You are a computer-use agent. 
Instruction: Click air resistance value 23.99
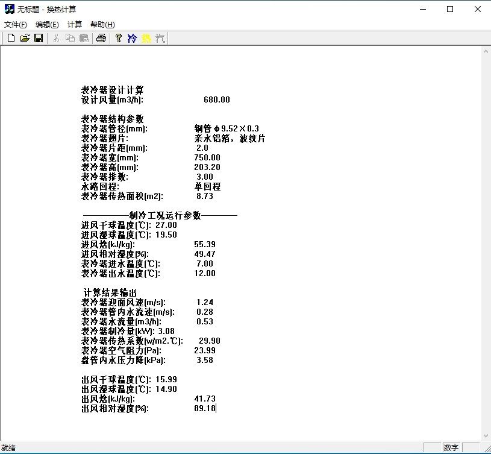click(205, 351)
